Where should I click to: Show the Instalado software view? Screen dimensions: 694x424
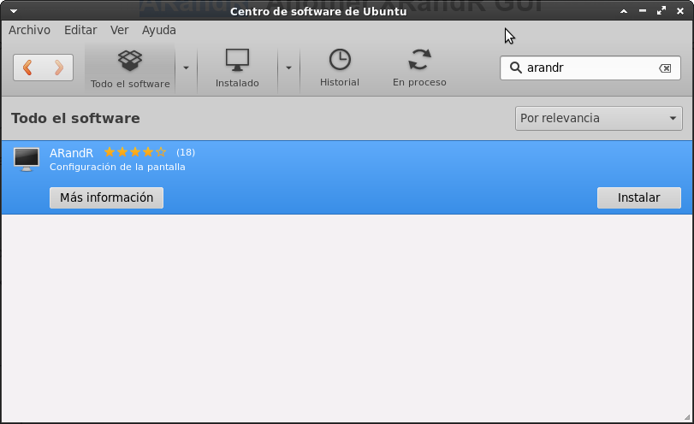tap(237, 68)
